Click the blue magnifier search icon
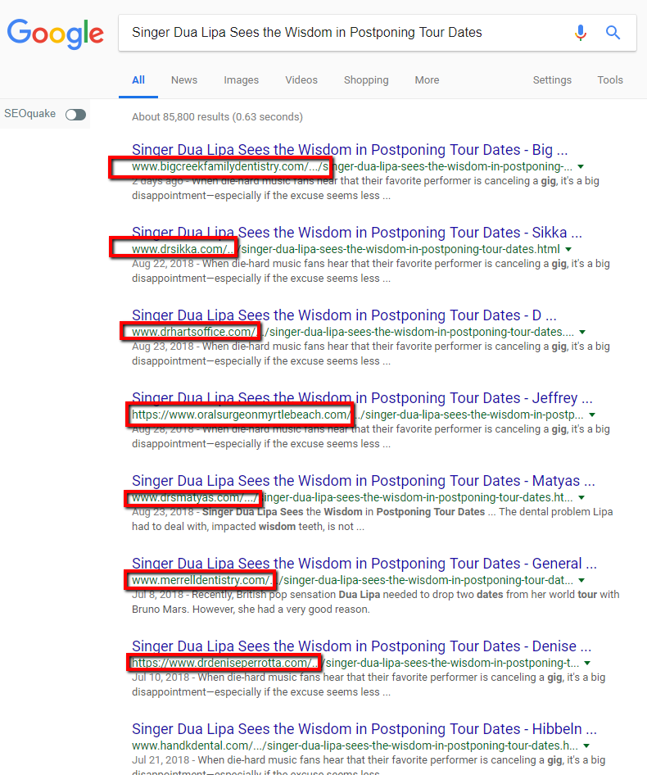647x775 pixels. coord(613,33)
